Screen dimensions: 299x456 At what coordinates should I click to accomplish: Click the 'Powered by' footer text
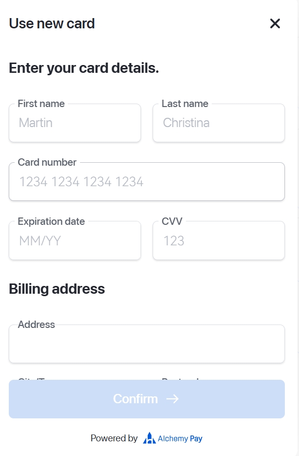click(x=114, y=438)
